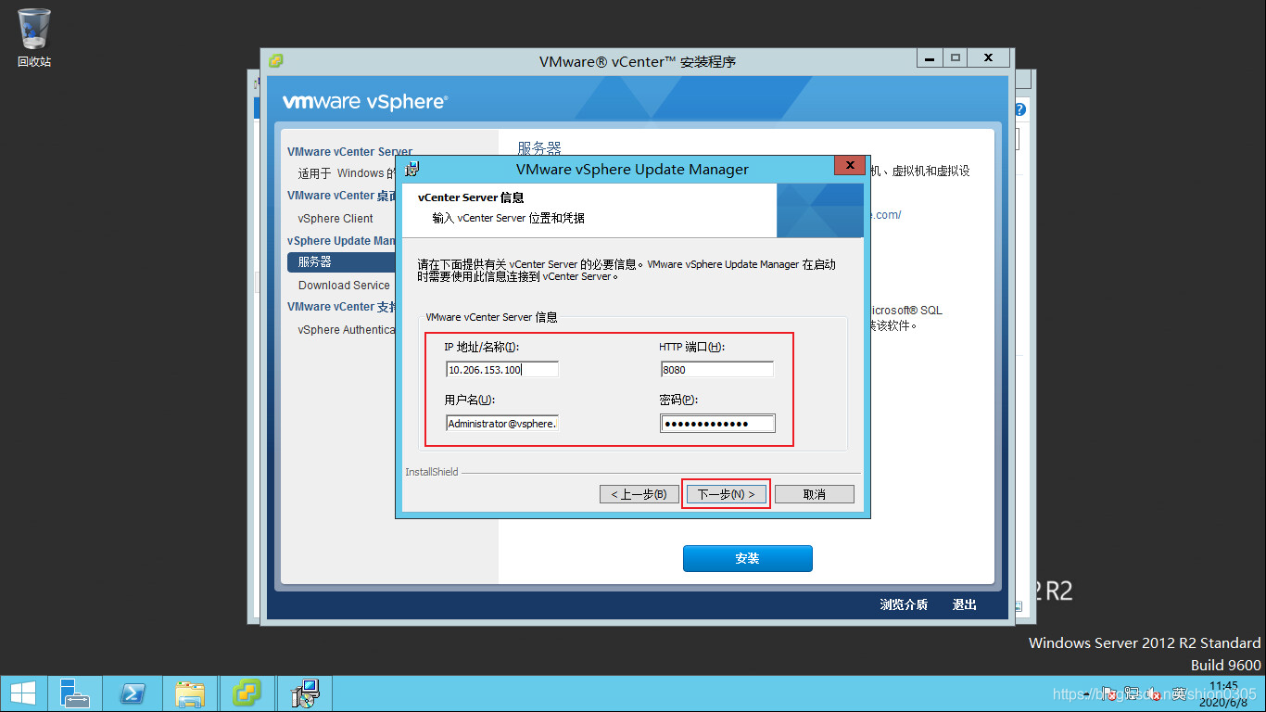This screenshot has height=712, width=1266.
Task: Click the installer icon in the Update Manager title bar
Action: pos(412,169)
